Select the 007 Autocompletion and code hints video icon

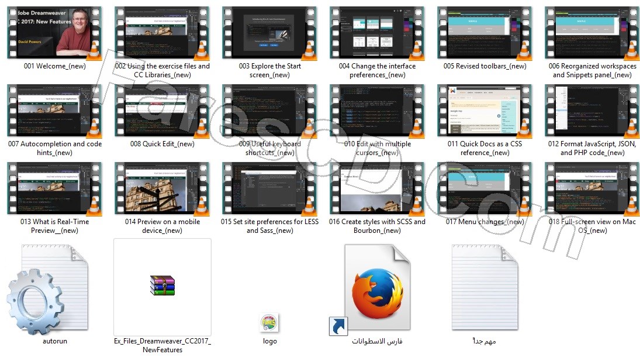pos(54,111)
